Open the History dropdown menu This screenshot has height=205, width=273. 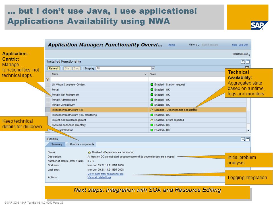tap(194, 45)
